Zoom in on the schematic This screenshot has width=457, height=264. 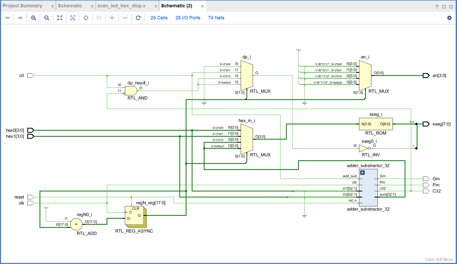(x=34, y=18)
